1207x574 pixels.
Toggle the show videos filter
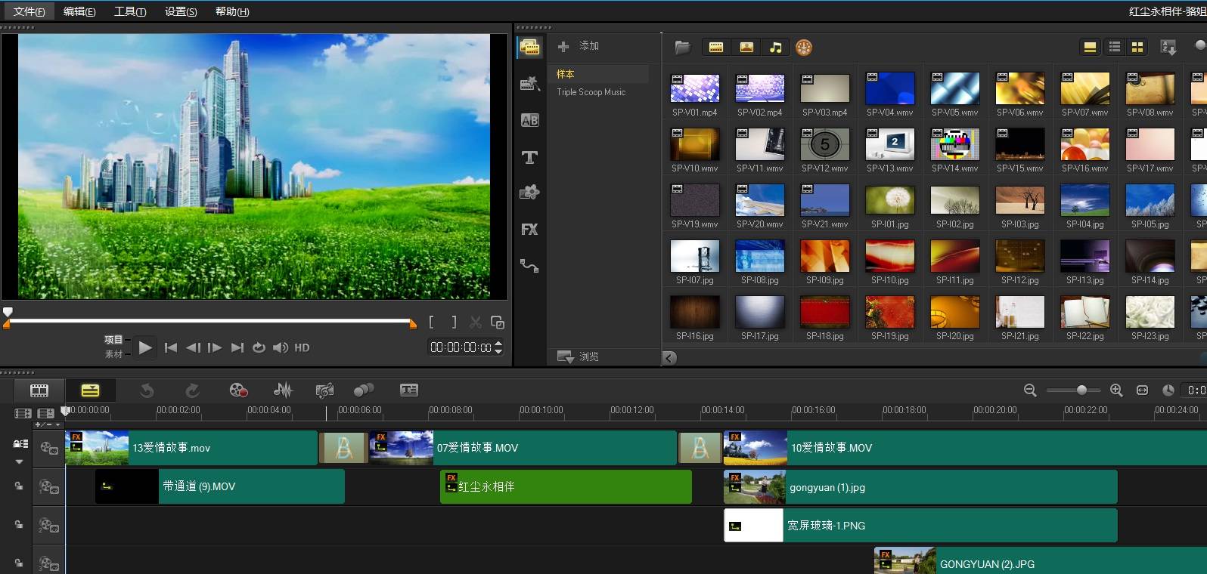[716, 48]
